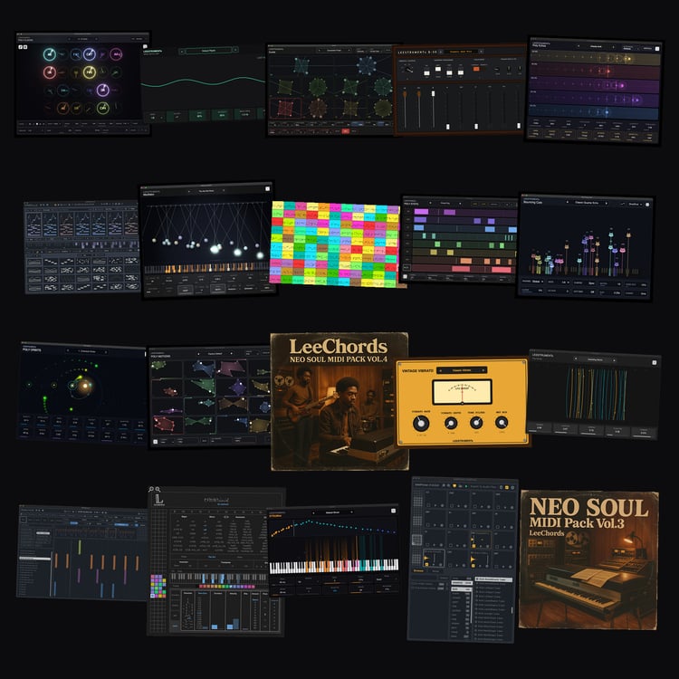Click the colored pad grid in chord plugin
This screenshot has height=679, width=679.
pos(158,587)
